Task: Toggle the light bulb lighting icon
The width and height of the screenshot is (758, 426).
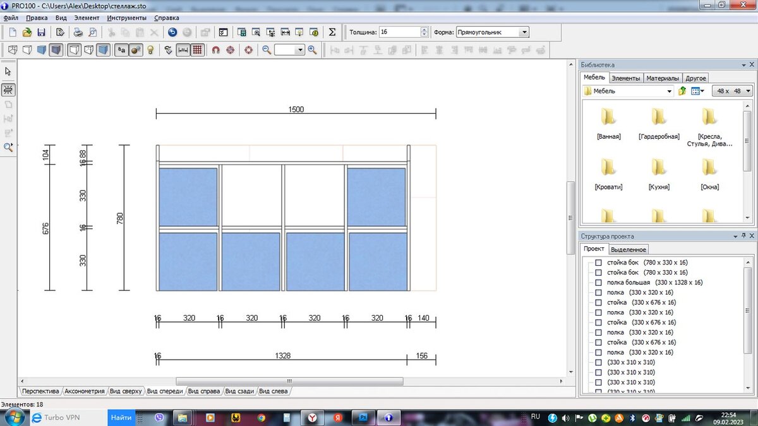Action: pos(150,50)
